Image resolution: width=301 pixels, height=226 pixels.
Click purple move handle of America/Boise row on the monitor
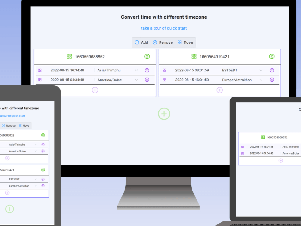40,80
